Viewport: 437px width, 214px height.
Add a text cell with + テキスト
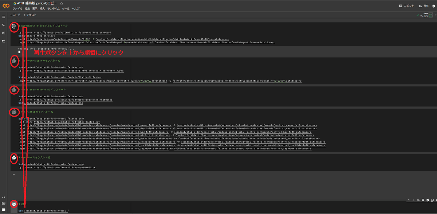point(30,15)
